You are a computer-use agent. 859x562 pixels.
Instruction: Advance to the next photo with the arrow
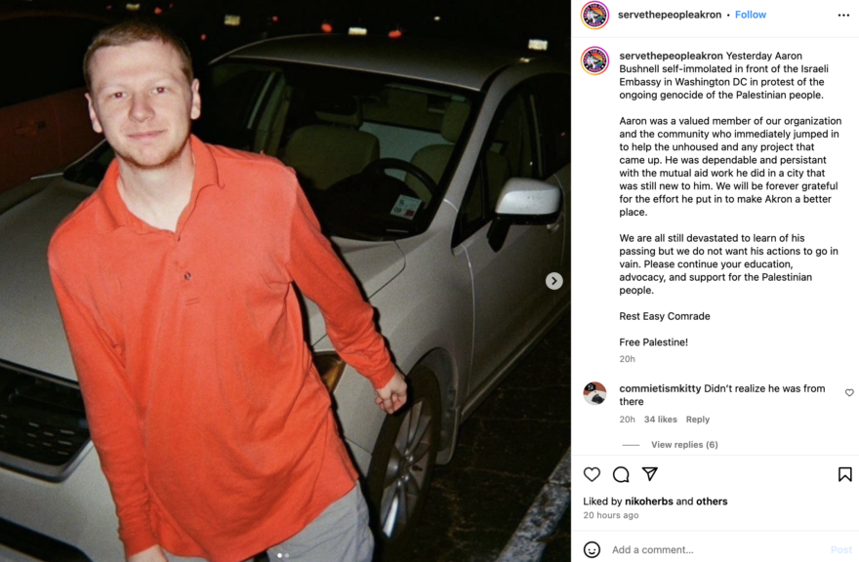[x=553, y=281]
